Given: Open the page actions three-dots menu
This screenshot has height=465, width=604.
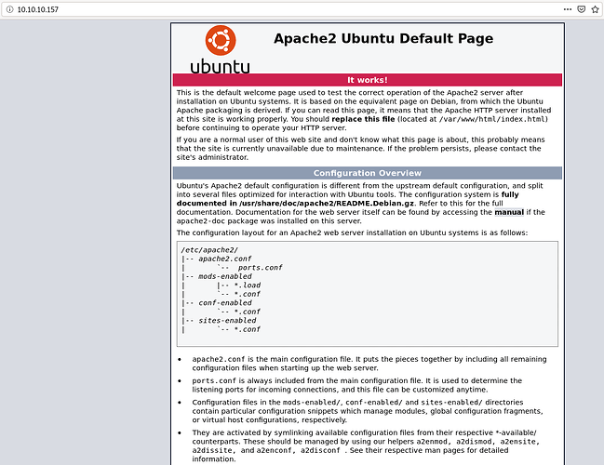Looking at the screenshot, I should click(x=568, y=9).
